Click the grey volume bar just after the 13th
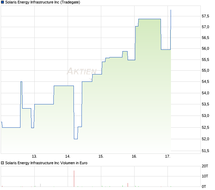Screen dimensions: 215x190 (40, 185)
